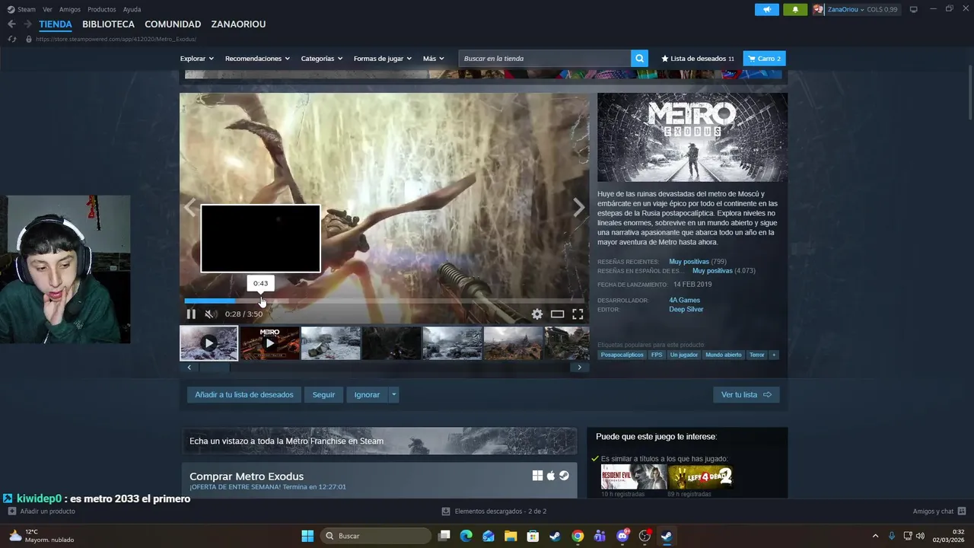Expand the Recomendaciones dropdown
The width and height of the screenshot is (974, 548).
click(257, 59)
